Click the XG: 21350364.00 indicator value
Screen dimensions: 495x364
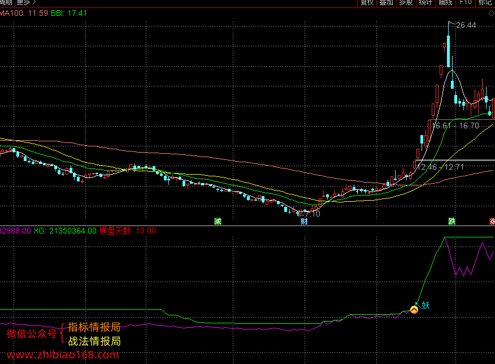(x=65, y=231)
